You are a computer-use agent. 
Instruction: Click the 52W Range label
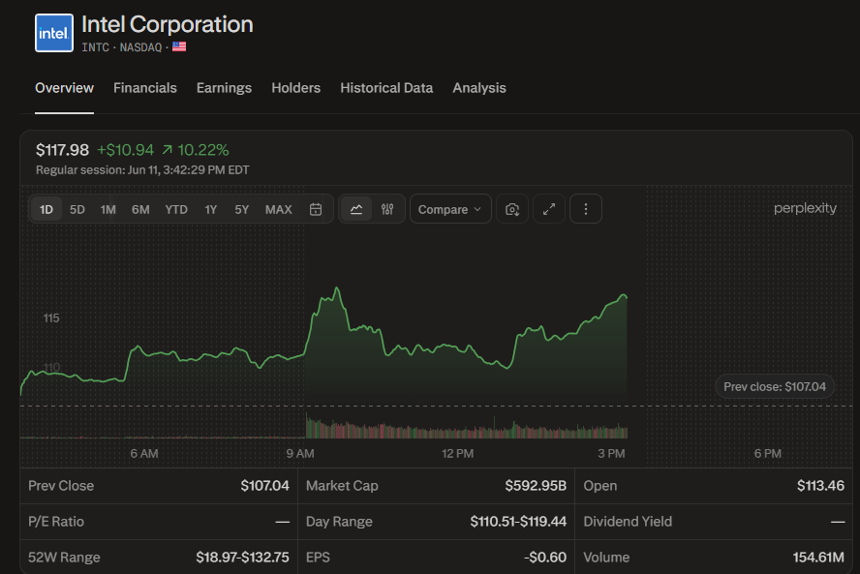pyautogui.click(x=64, y=558)
